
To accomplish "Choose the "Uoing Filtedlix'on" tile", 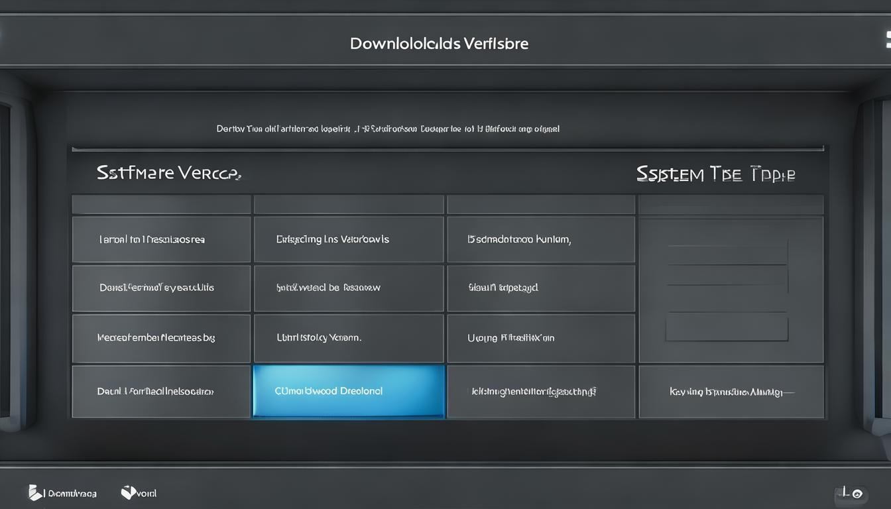I will tap(541, 338).
